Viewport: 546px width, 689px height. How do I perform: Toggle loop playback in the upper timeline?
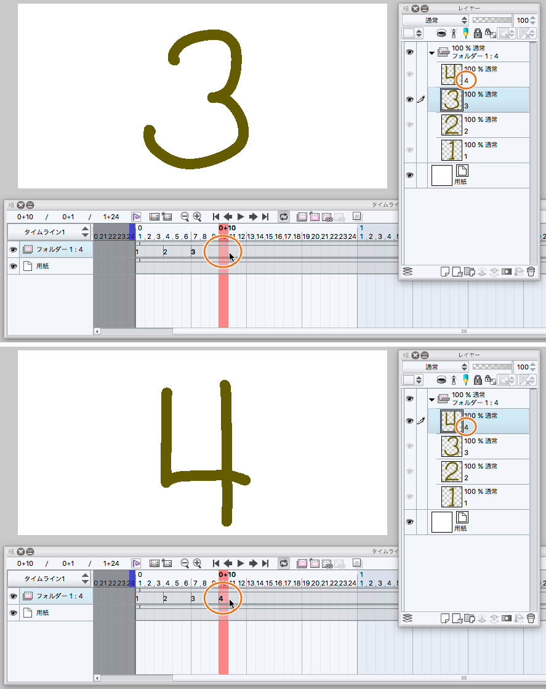click(x=284, y=217)
